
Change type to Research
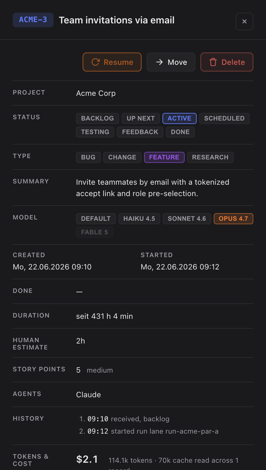[210, 157]
